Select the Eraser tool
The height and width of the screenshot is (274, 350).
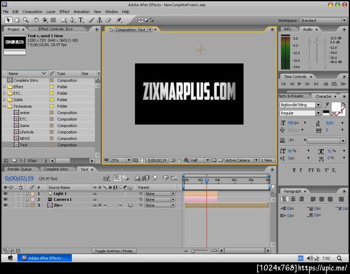[x=108, y=20]
